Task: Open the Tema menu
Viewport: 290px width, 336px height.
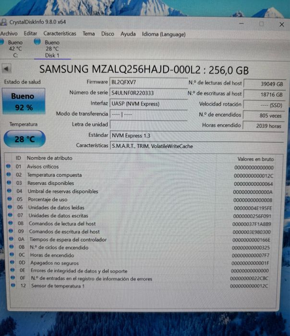Action: (89, 34)
